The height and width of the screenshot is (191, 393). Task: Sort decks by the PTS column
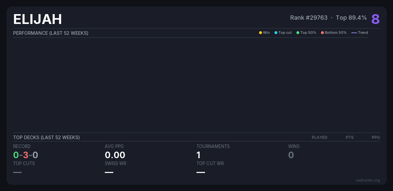pyautogui.click(x=349, y=138)
